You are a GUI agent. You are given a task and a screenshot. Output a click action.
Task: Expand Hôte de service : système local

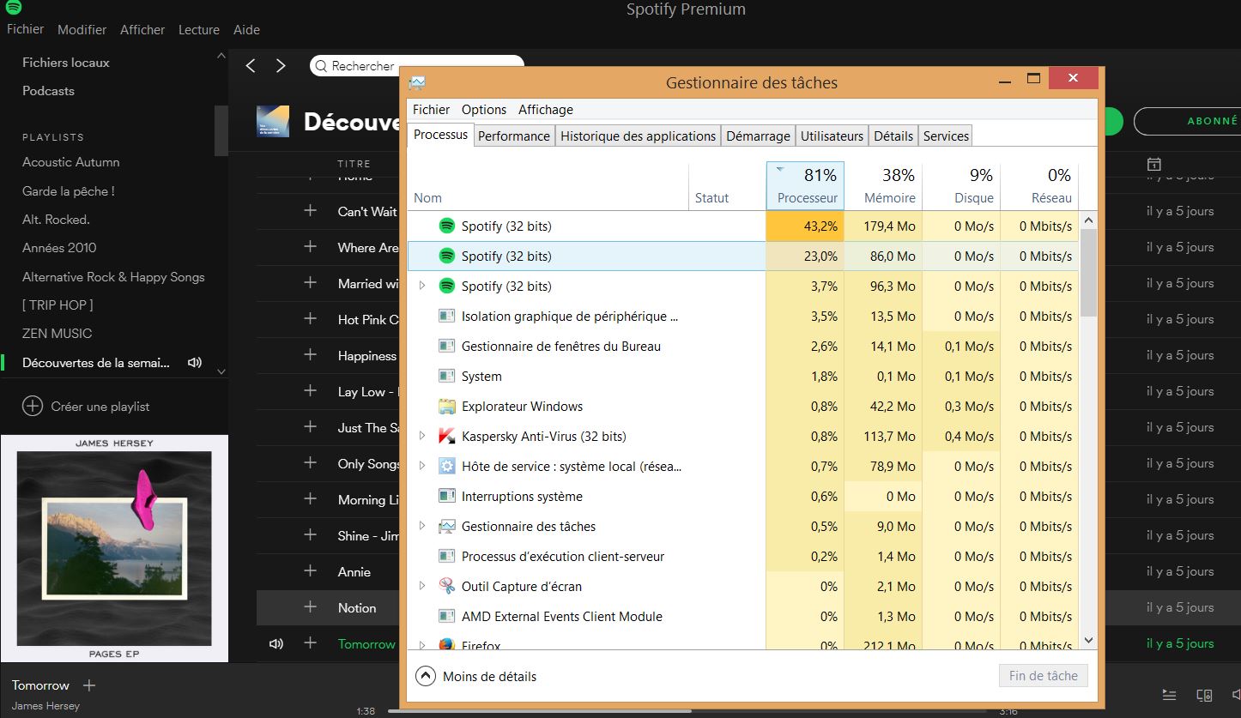point(421,466)
